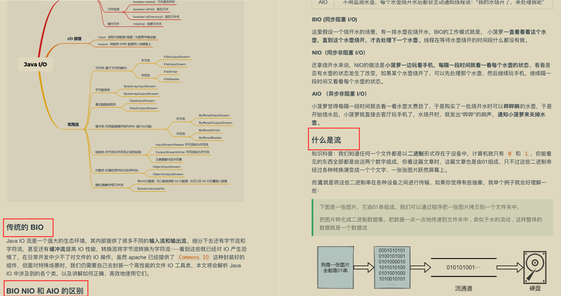Click the '基本数据类型流' branch
Viewport: 561px width, 296px height.
[x=105, y=105]
